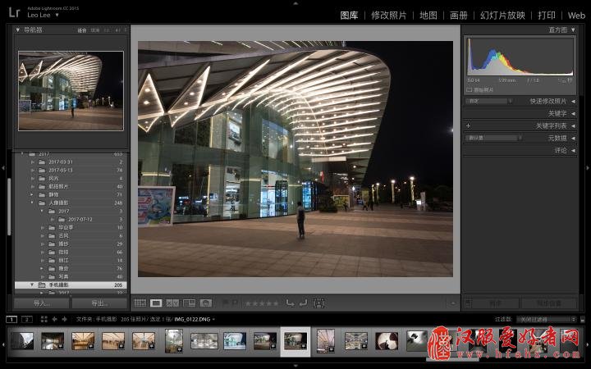The height and width of the screenshot is (369, 591).
Task: Switch to Loupe view in the toolbar
Action: [156, 303]
